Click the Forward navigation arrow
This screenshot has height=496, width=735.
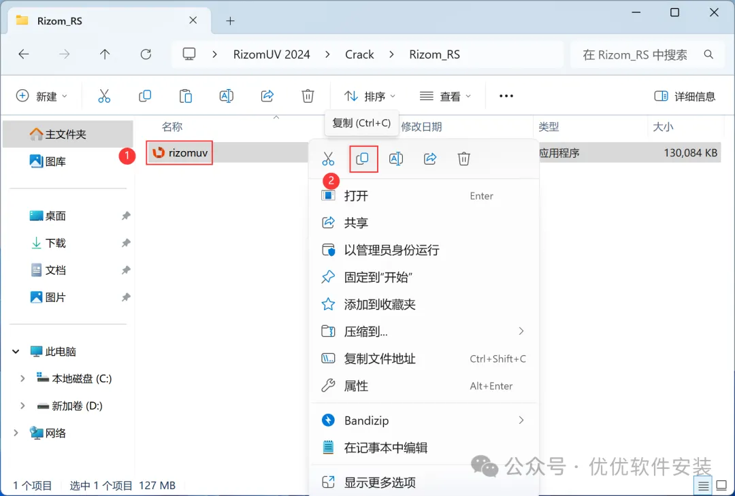[x=64, y=54]
